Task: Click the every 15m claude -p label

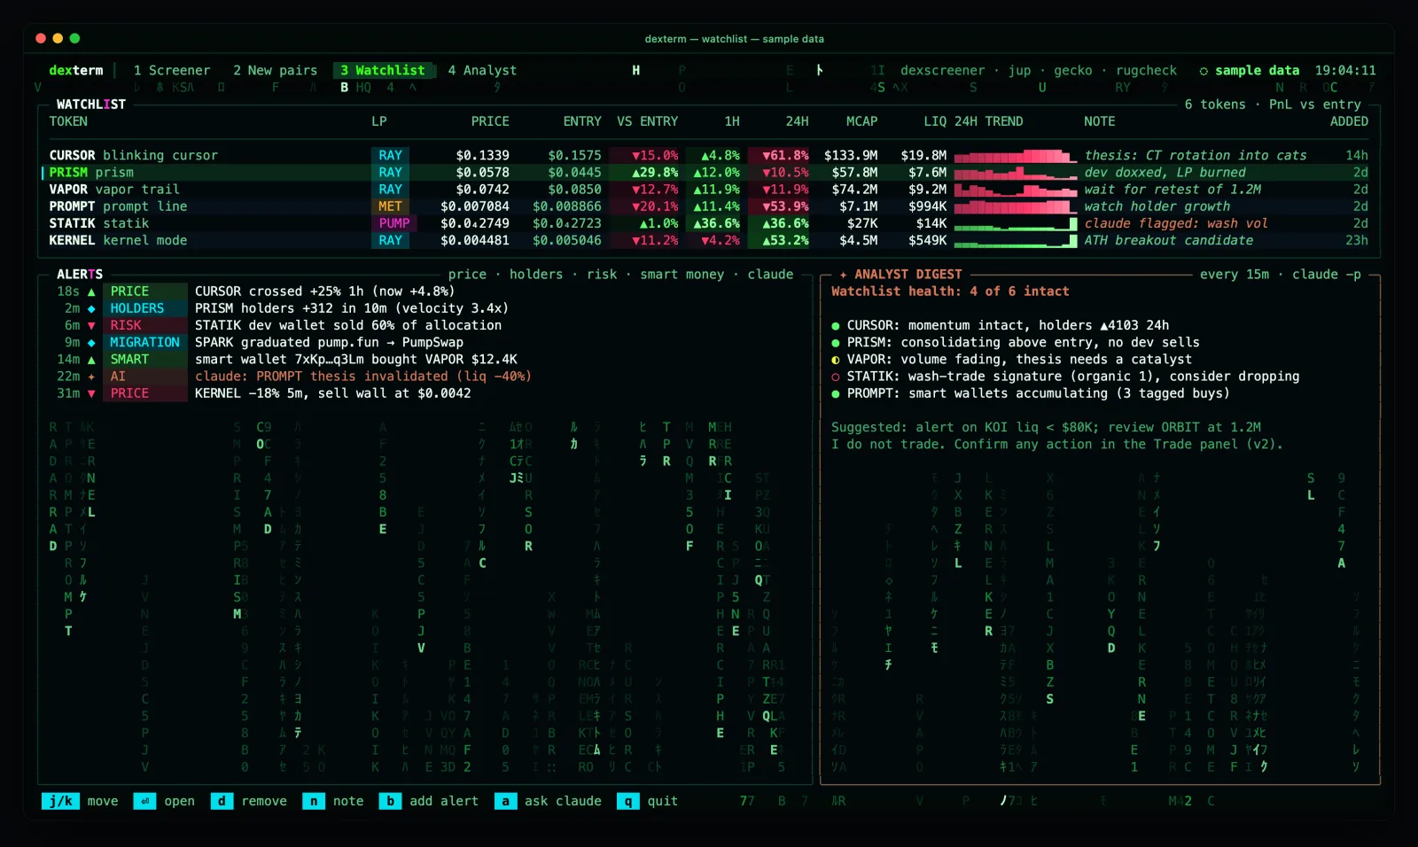Action: pos(1281,275)
